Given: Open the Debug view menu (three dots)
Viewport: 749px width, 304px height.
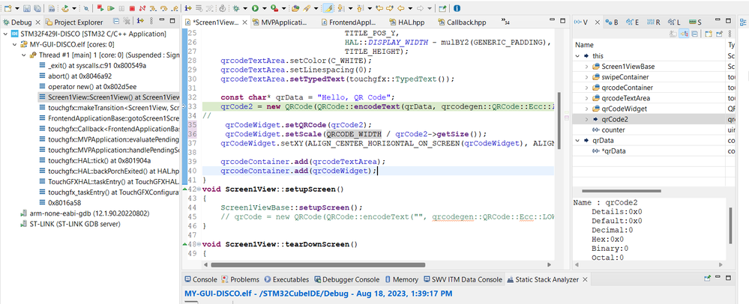Looking at the screenshot, I should tap(151, 21).
